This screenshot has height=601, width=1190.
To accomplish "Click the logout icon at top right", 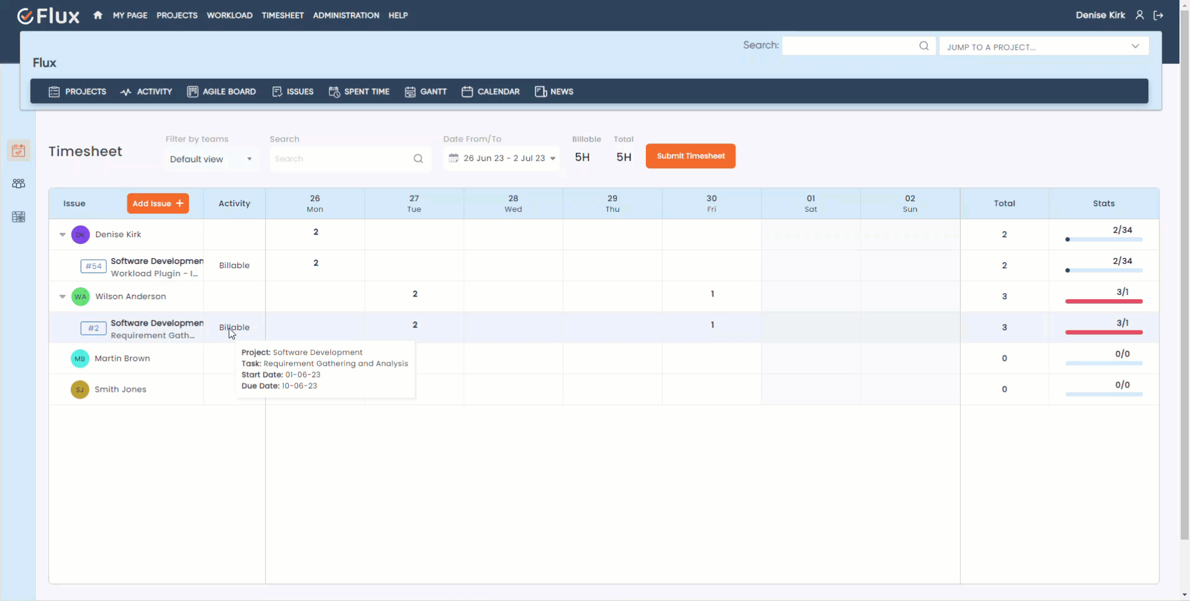I will coord(1158,15).
